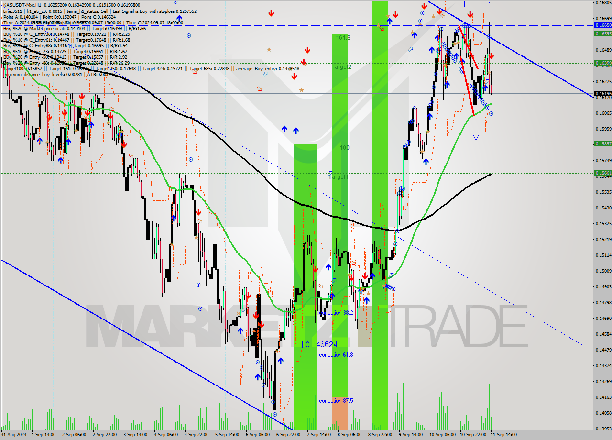The height and width of the screenshot is (440, 612).
Task: Click the orange correction 87.5 zone
Action: 340,413
